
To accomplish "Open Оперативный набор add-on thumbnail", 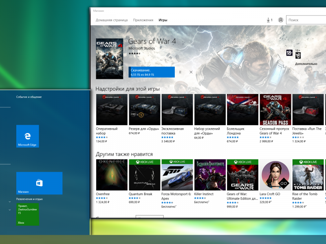I will coord(112,109).
